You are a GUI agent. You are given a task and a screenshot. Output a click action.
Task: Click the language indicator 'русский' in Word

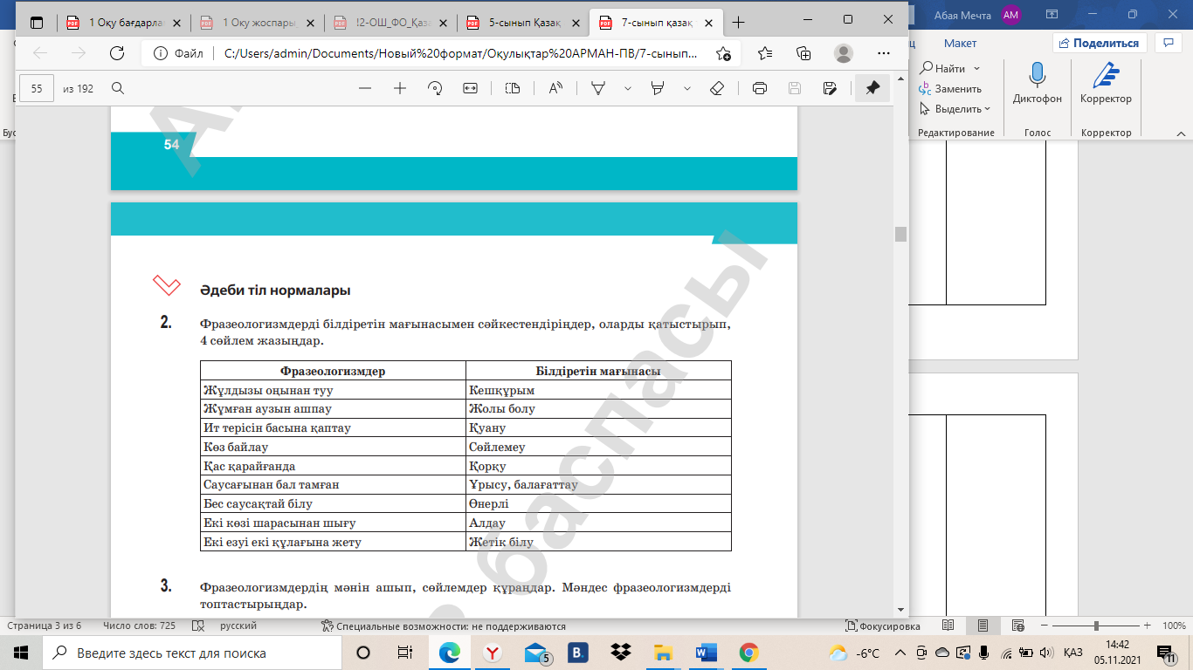tap(238, 626)
